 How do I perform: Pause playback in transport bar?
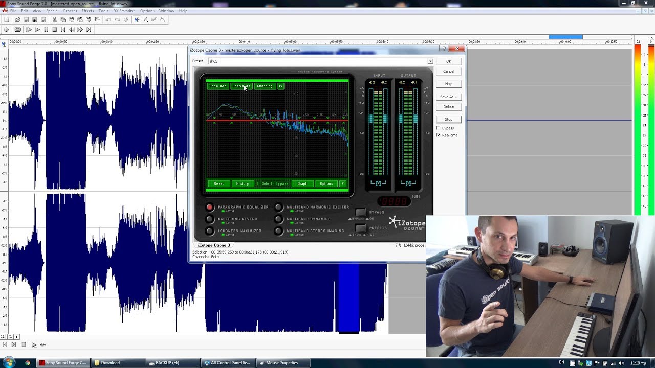coord(46,30)
